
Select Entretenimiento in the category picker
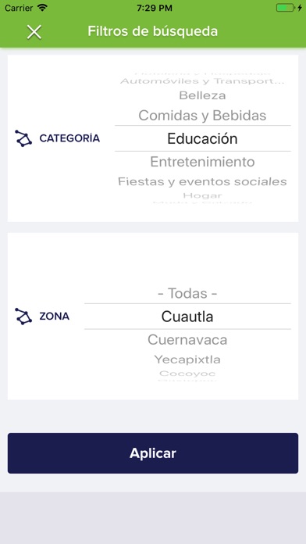(x=202, y=162)
